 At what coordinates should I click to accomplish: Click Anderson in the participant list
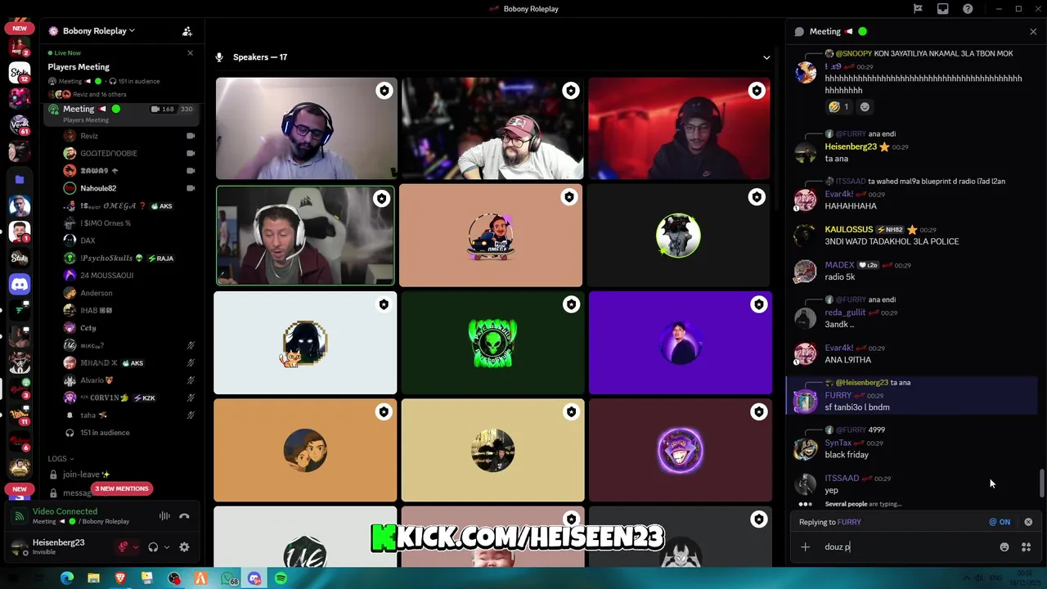[x=97, y=293]
